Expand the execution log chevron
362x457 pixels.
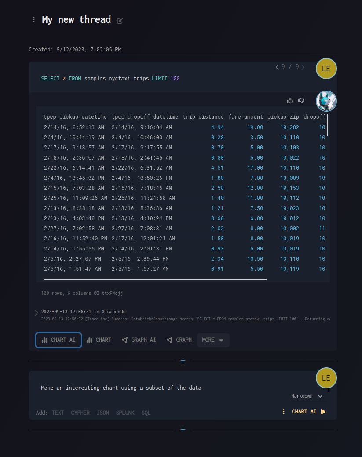click(x=36, y=313)
